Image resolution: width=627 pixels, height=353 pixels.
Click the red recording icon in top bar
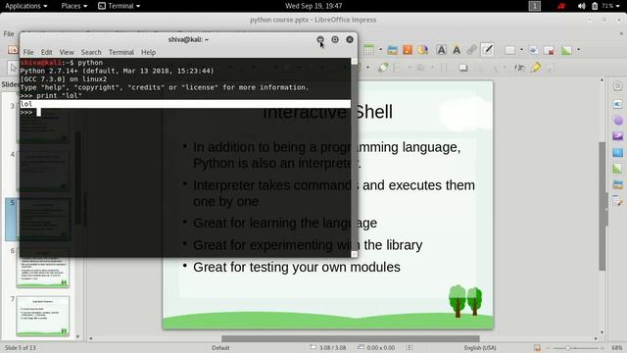point(561,6)
